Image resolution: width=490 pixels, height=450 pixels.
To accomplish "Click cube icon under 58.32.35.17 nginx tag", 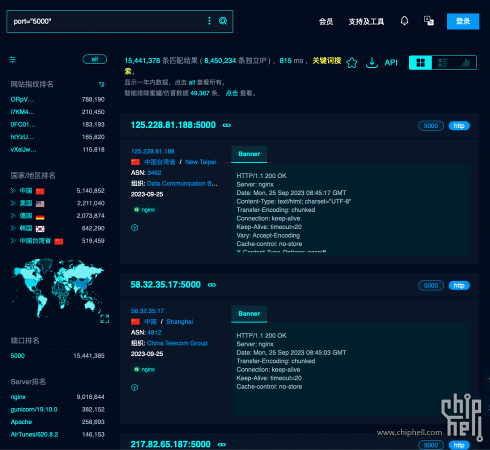I will [134, 387].
